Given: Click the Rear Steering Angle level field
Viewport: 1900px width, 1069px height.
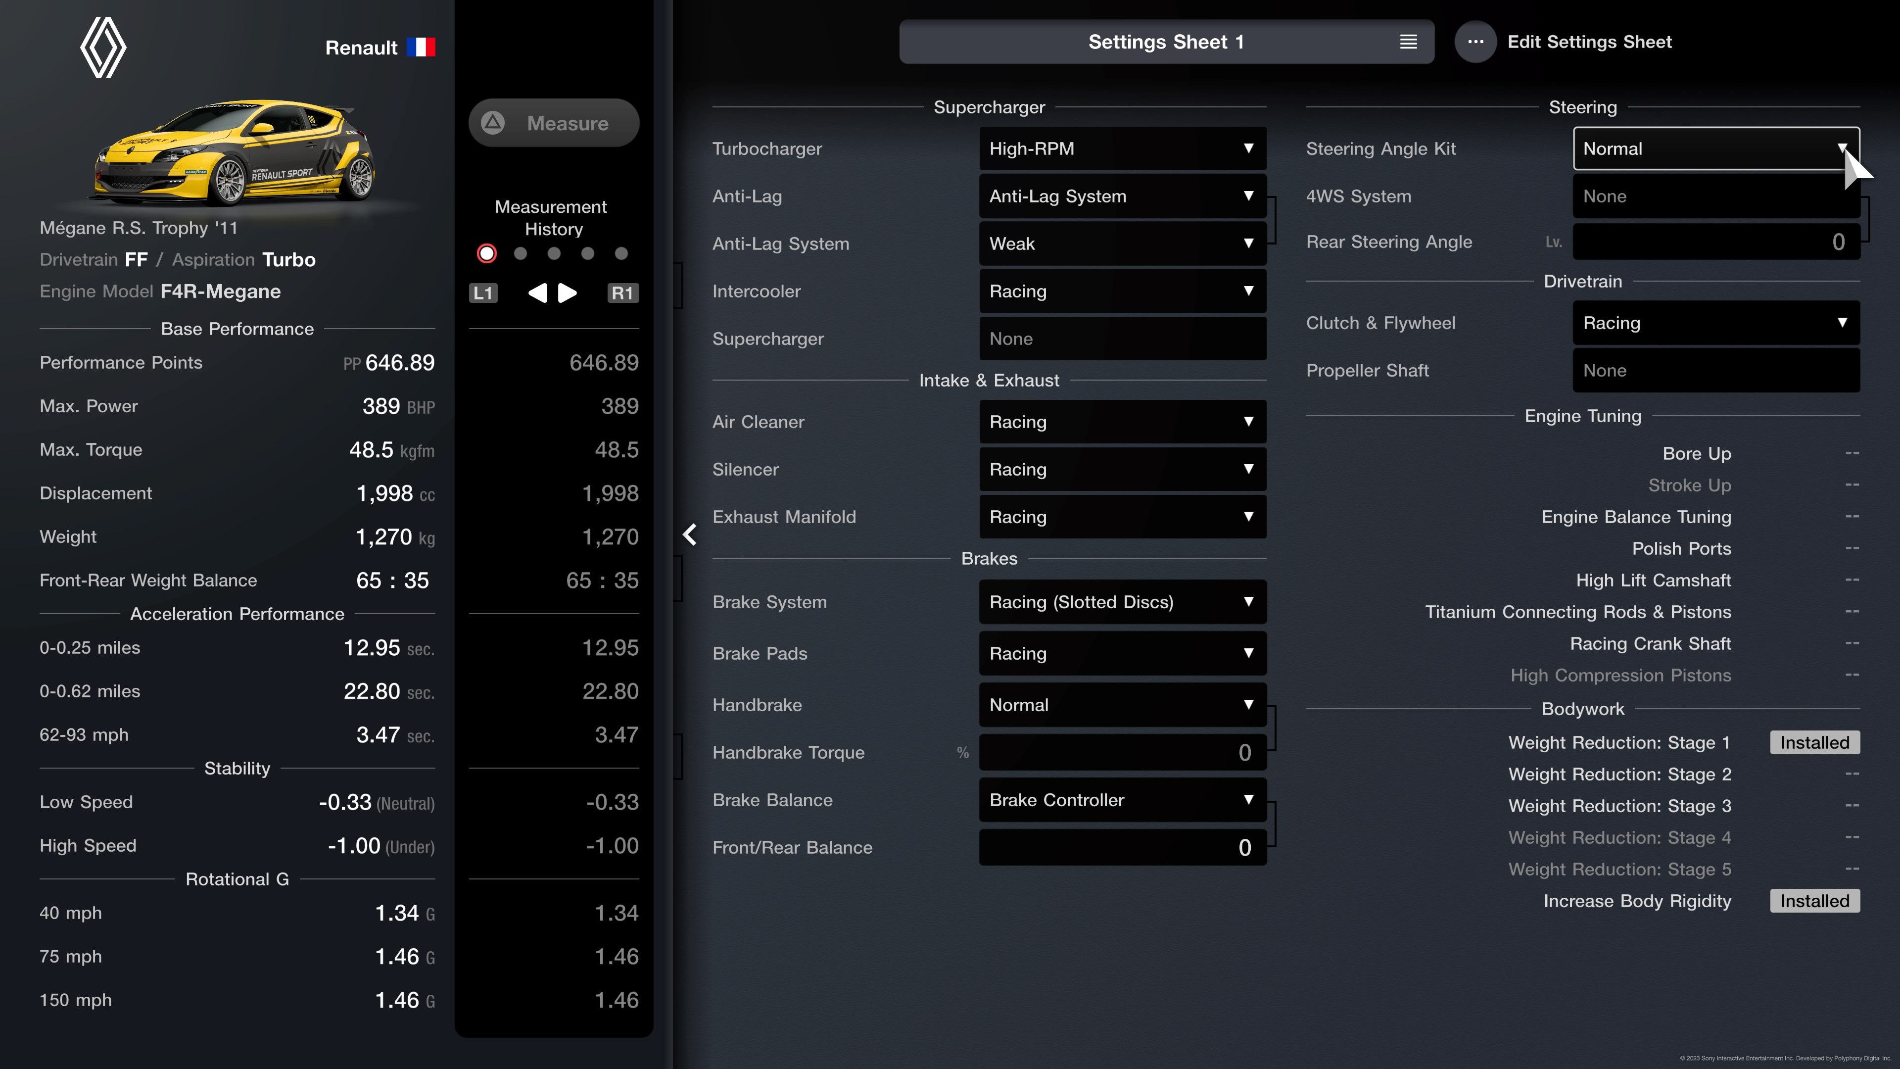Looking at the screenshot, I should click(1716, 242).
